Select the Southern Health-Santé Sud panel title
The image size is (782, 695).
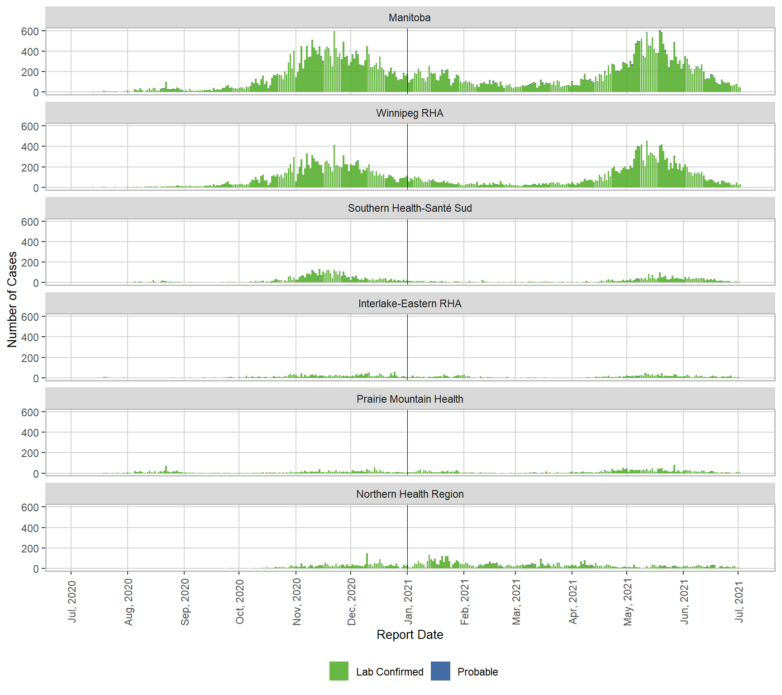[x=410, y=208]
